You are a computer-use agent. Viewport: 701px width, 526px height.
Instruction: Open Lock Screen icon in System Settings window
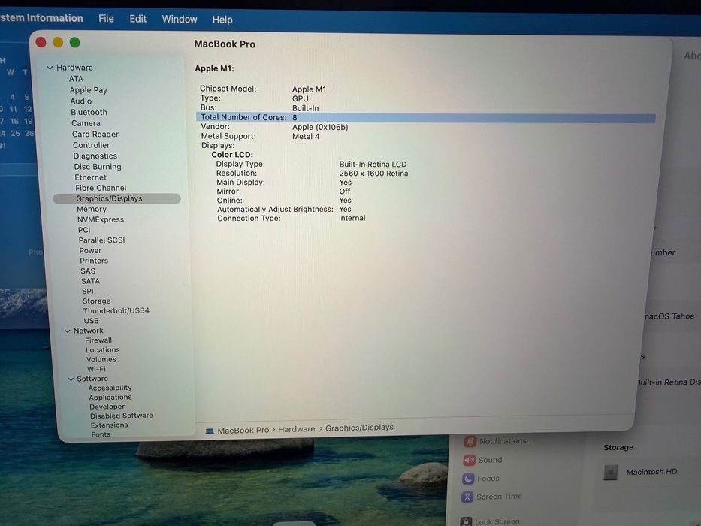click(466, 521)
